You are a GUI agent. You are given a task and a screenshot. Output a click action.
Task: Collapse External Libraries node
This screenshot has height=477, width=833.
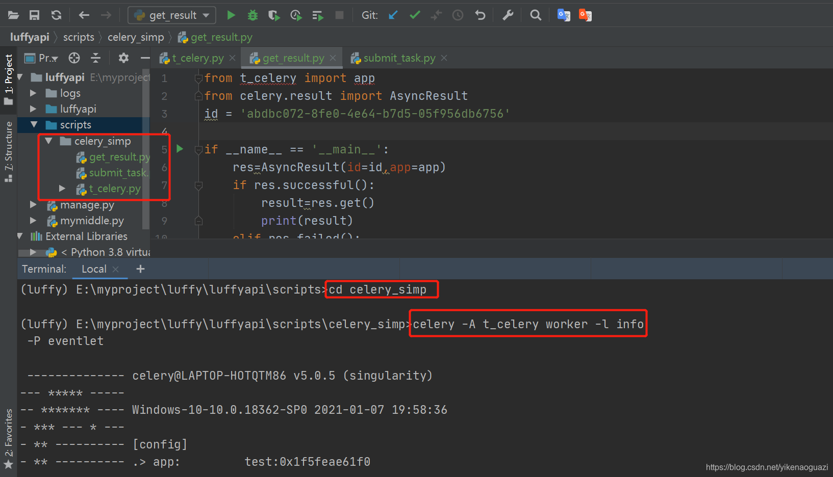pos(20,236)
